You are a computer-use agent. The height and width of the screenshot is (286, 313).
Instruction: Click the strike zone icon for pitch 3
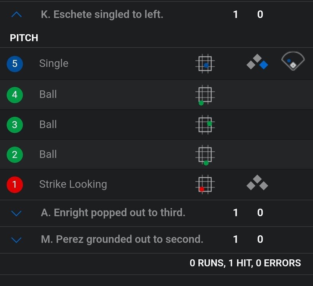tap(205, 124)
